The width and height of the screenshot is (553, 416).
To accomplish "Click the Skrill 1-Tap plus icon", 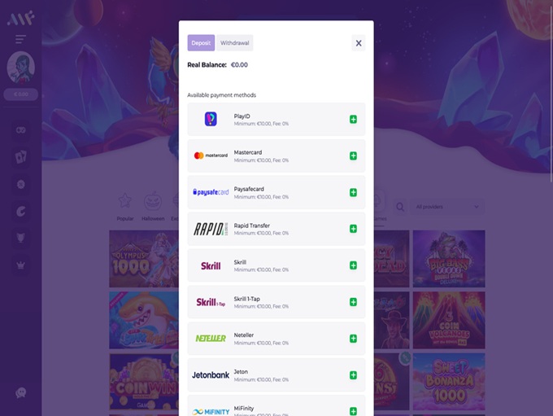I will (x=353, y=302).
